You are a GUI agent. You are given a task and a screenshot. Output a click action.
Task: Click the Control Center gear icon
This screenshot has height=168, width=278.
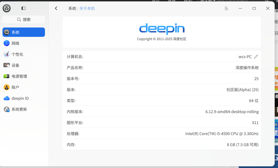7,8
